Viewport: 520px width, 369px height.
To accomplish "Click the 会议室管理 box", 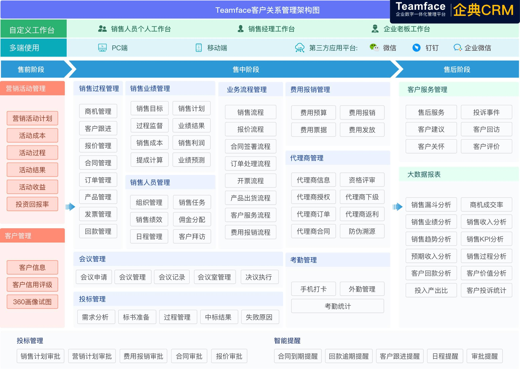I will pos(214,277).
